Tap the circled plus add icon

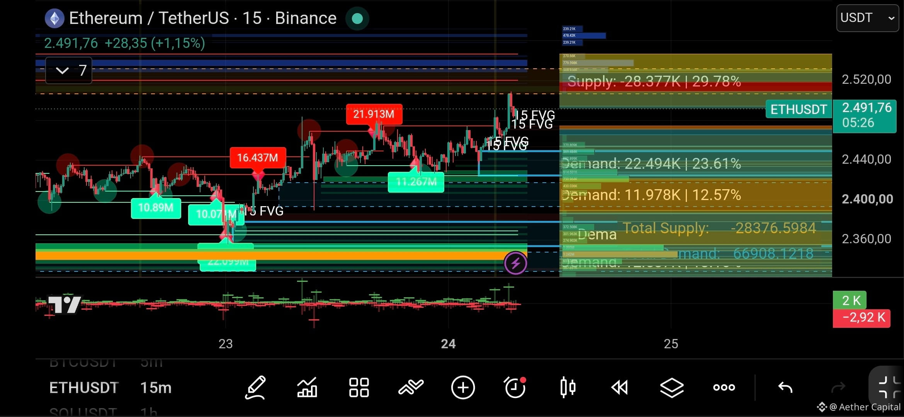tap(463, 387)
